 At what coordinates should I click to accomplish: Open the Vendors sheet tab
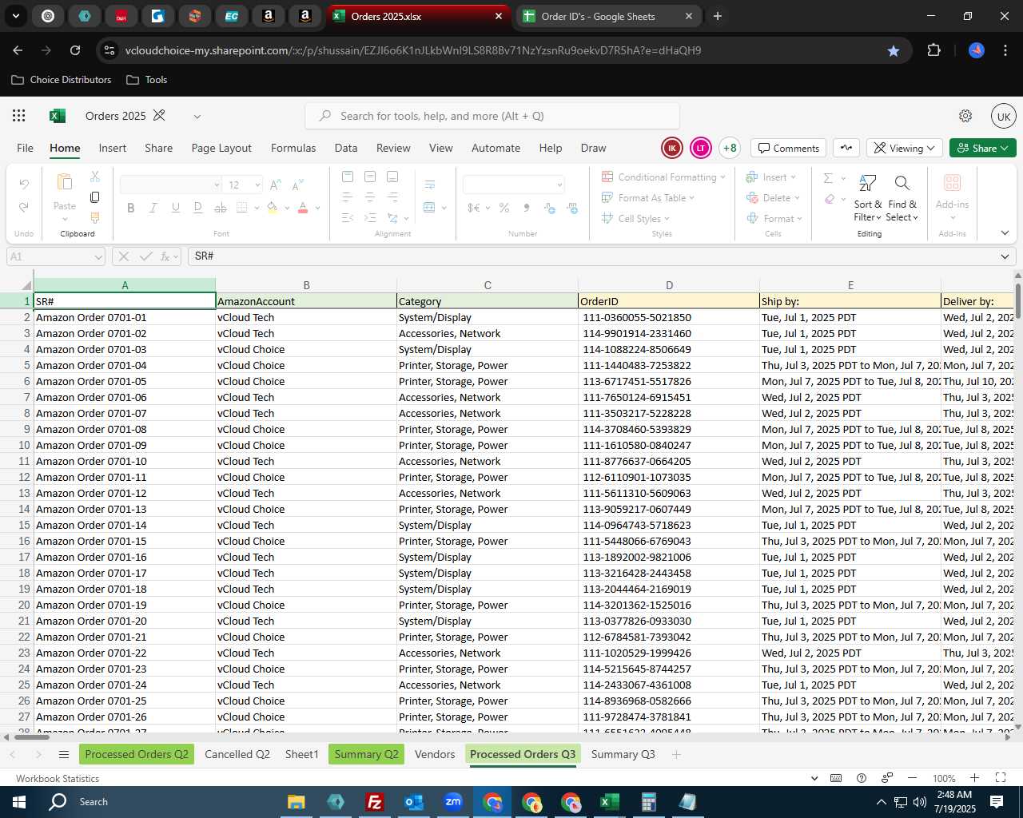435,754
